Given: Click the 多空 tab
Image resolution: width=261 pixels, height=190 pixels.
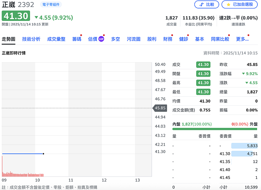Looking at the screenshot, I should (x=116, y=38).
